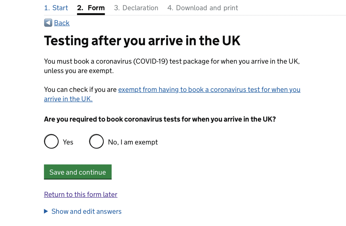The image size is (346, 226).
Task: Select the 2. Form step tab
Action: pos(91,8)
